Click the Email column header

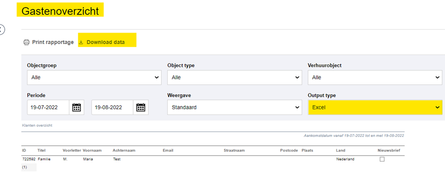pos(168,150)
